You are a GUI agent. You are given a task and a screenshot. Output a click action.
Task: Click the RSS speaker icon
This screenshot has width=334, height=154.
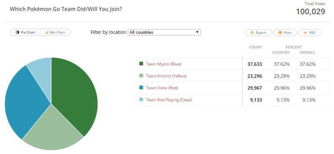[x=305, y=33]
